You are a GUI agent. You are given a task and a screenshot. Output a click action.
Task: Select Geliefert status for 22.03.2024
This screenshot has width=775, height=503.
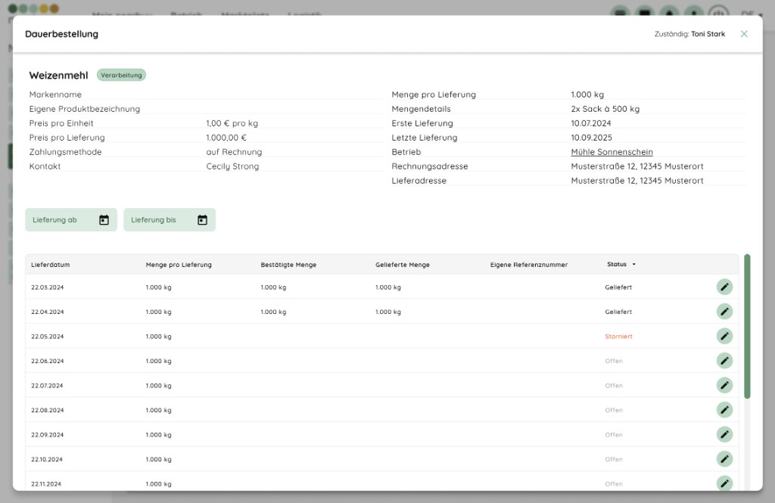coord(618,287)
